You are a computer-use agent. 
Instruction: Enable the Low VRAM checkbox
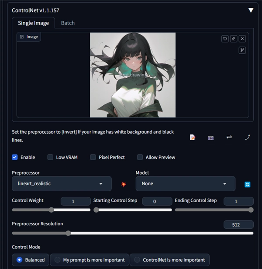point(50,157)
